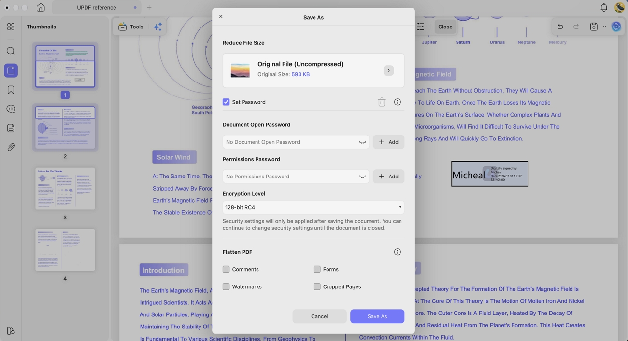Click the Document Open Password field

[296, 142]
